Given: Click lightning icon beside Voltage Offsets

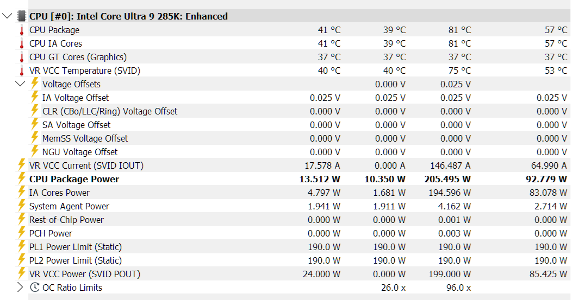Looking at the screenshot, I should click(34, 84).
